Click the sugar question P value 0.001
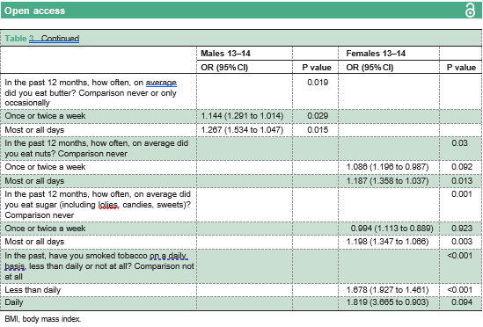Viewport: 483px width, 327px height. coord(462,194)
